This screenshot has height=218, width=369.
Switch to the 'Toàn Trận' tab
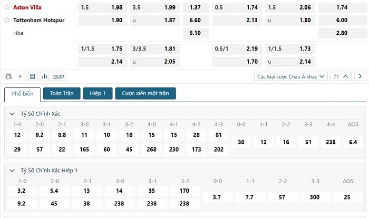click(62, 94)
